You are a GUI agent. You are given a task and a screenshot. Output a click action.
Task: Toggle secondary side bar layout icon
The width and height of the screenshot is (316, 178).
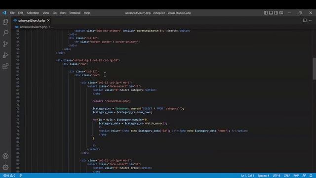[x=276, y=13]
